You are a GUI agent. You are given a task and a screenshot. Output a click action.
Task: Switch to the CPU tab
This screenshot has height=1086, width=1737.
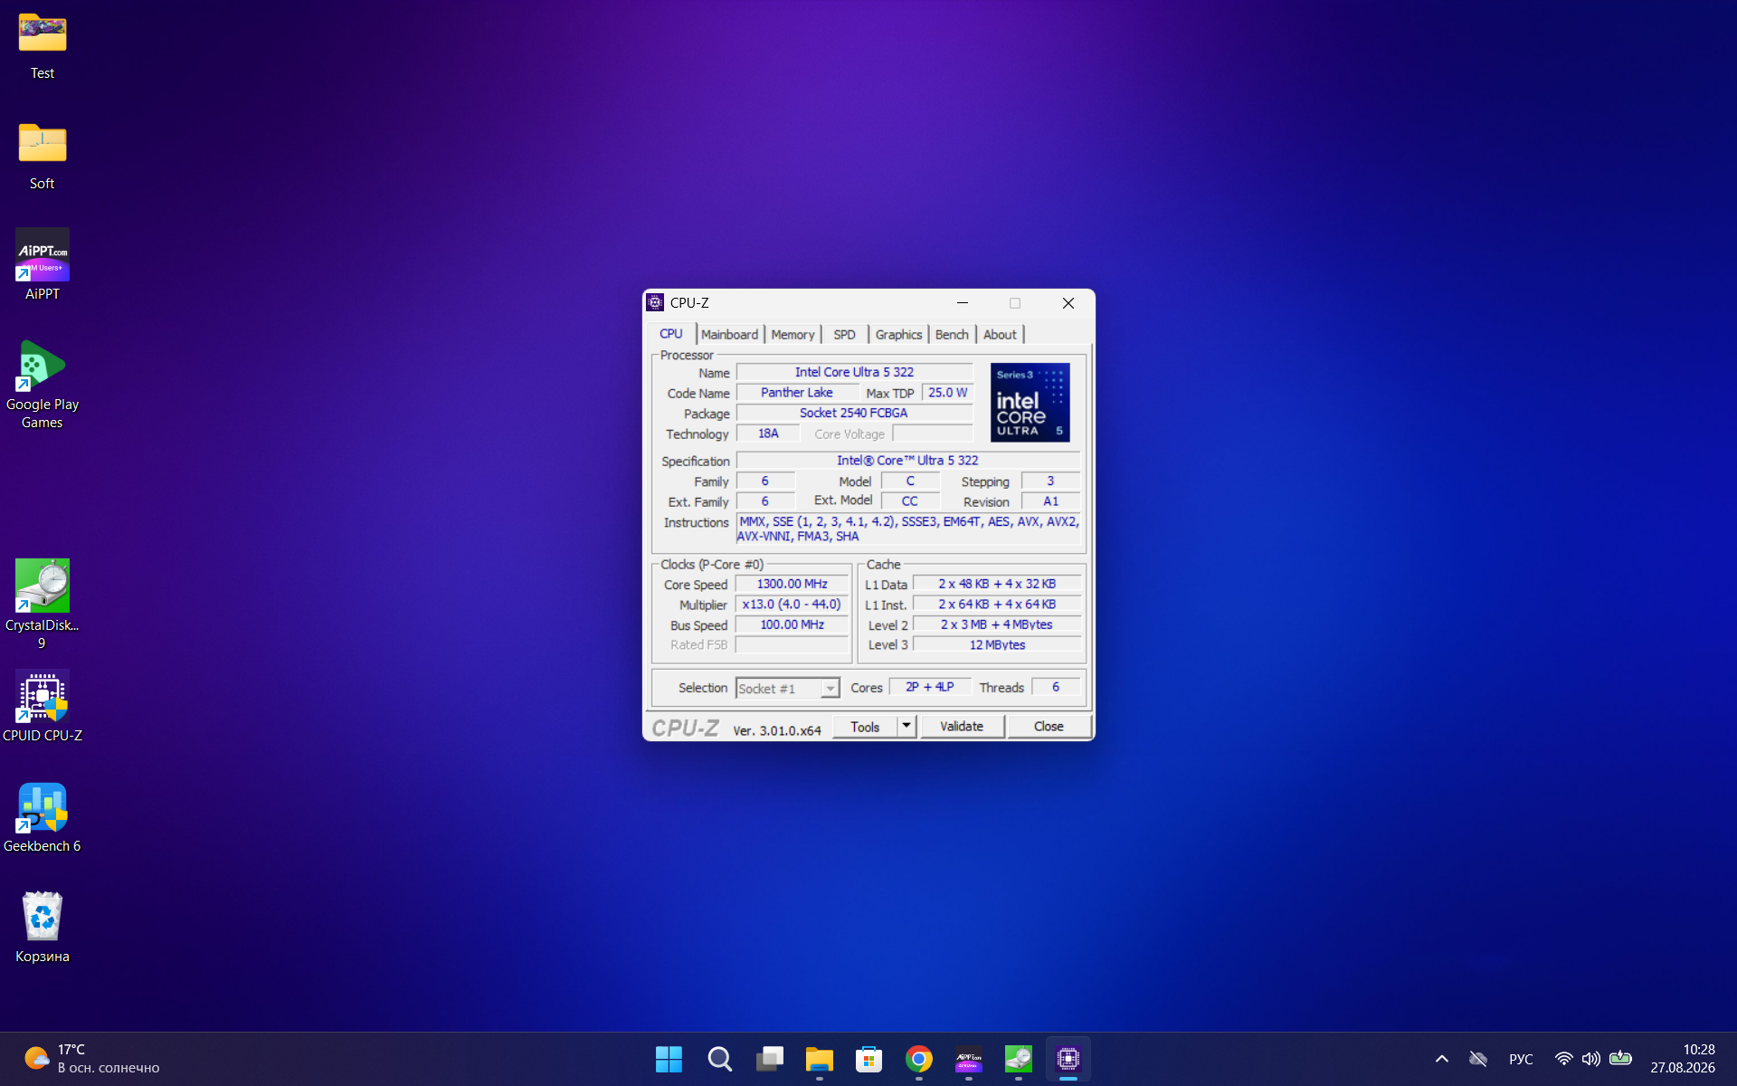(671, 334)
